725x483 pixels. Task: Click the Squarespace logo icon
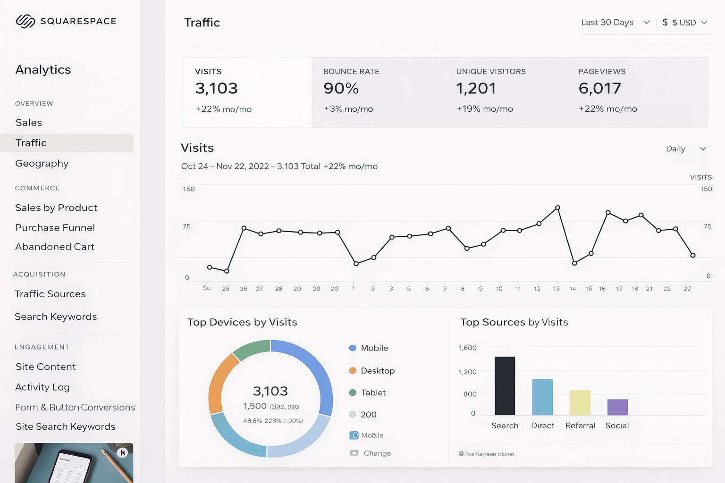pyautogui.click(x=25, y=21)
